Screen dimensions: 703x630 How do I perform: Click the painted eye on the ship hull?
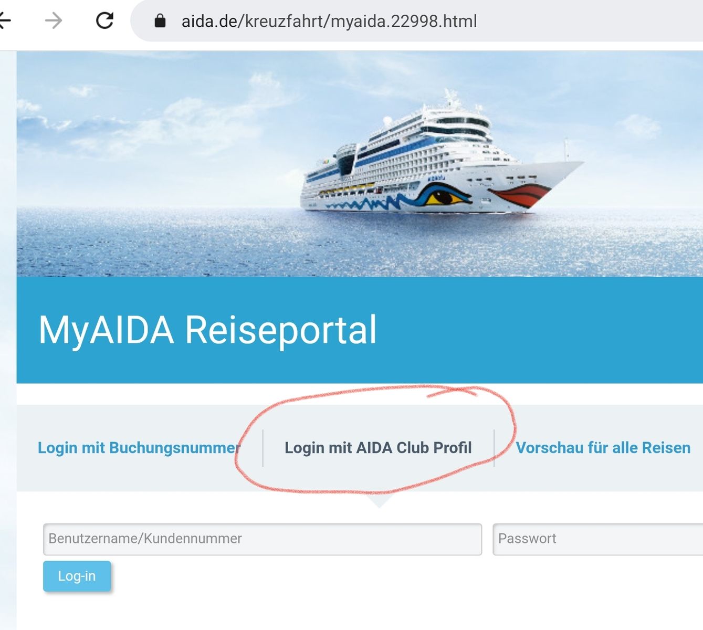pyautogui.click(x=444, y=197)
